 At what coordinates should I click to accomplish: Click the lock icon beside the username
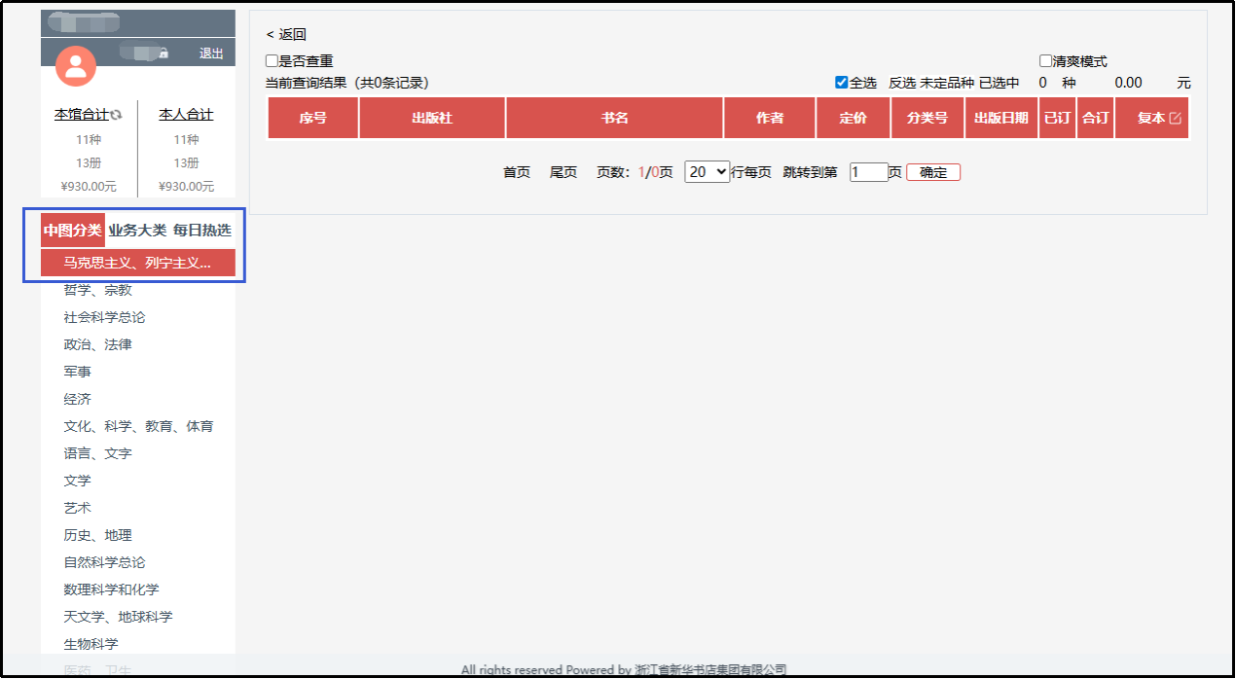(x=164, y=53)
